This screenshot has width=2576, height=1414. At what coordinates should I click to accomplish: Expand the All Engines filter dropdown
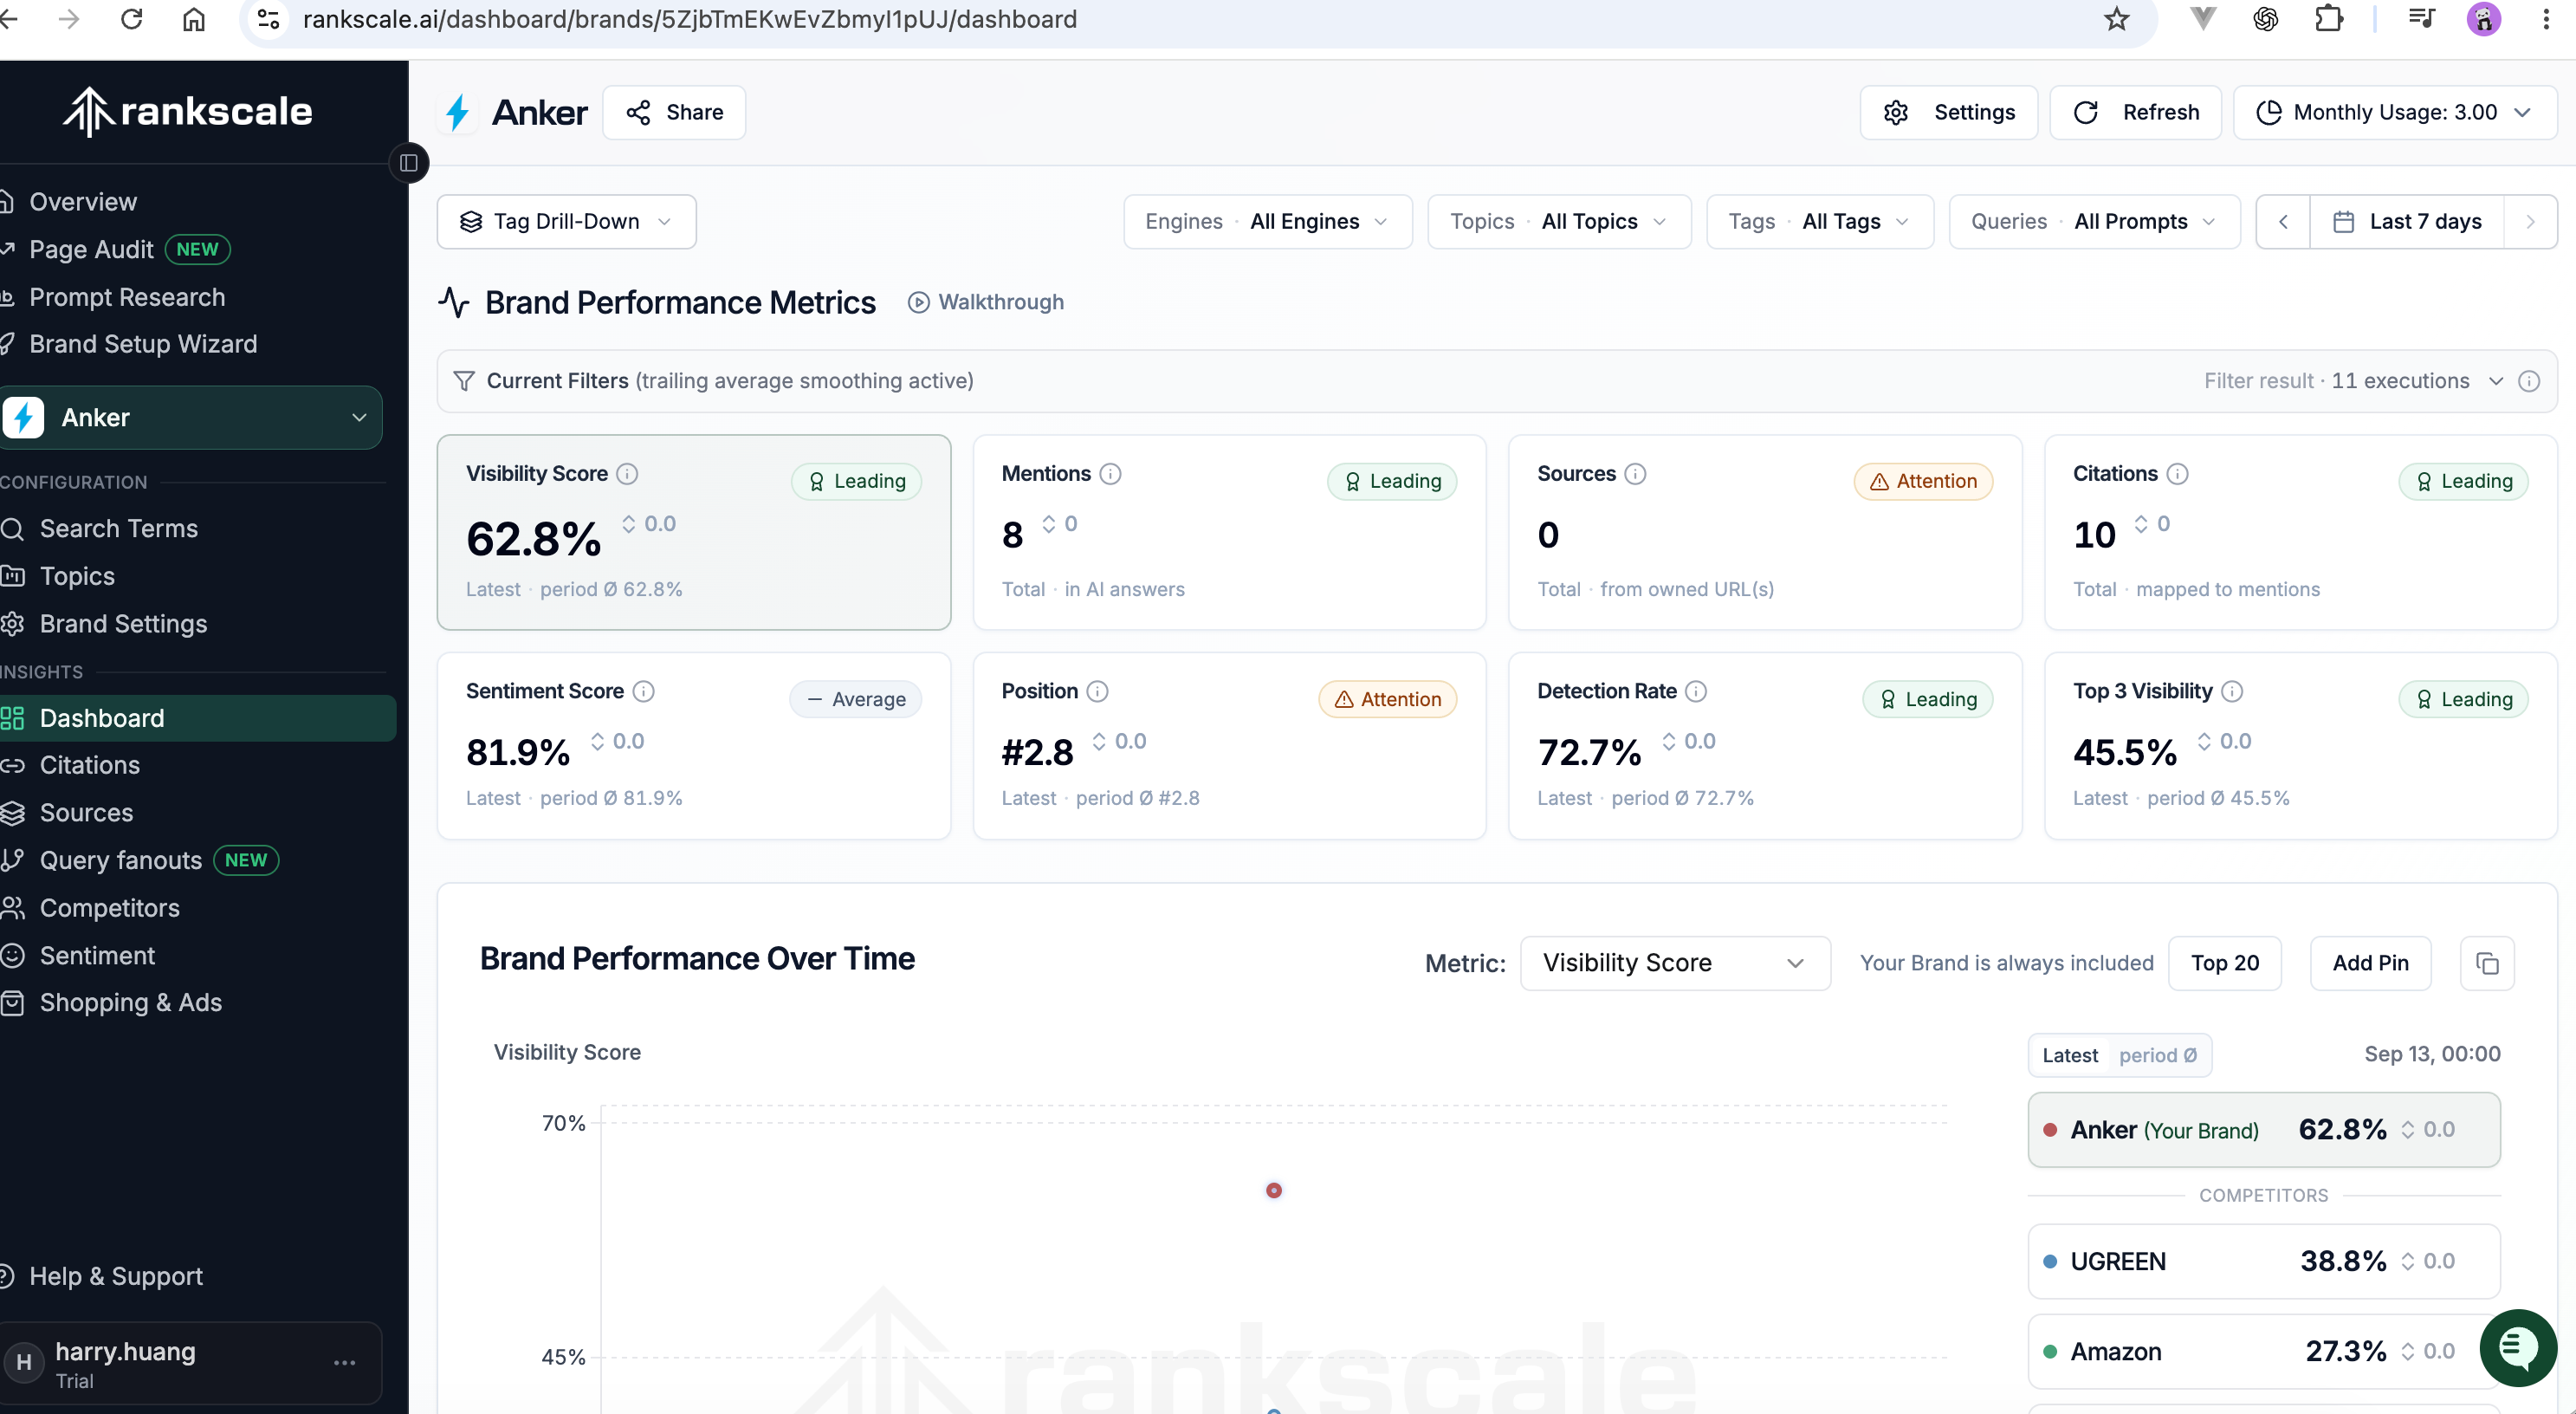(x=1268, y=222)
